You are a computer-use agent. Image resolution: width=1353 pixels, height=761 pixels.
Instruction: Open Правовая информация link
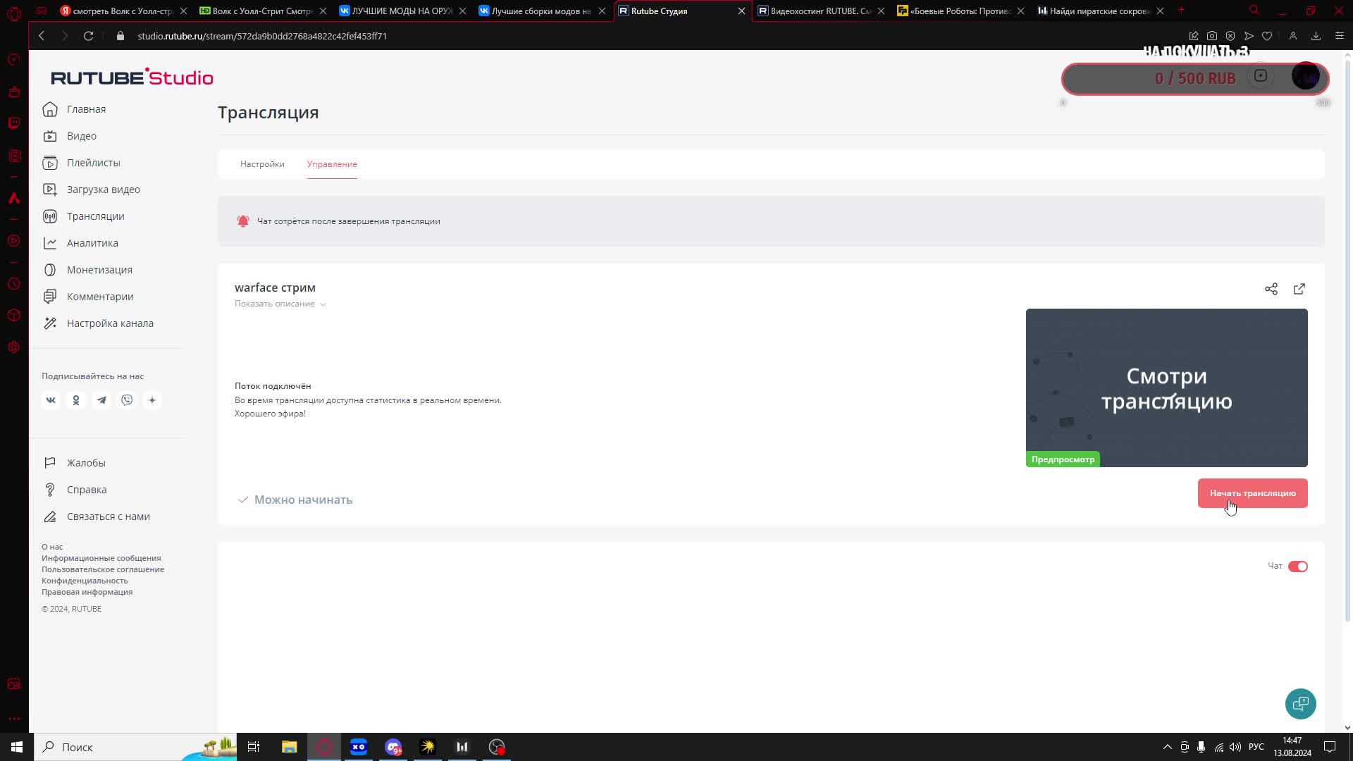coord(87,592)
